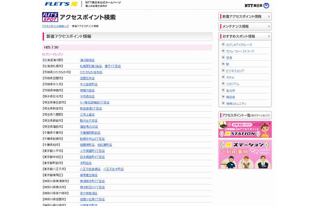Select the H25.7.30 date heading
This screenshot has width=315, height=206.
pyautogui.click(x=51, y=47)
